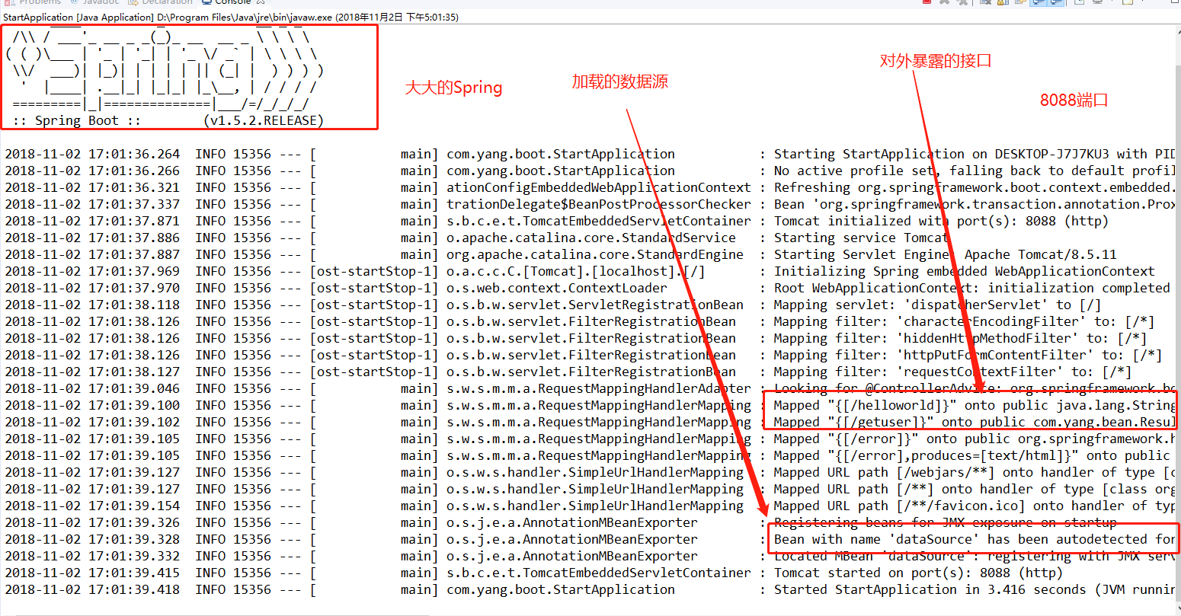Click 'Root WebApplicationContext: initialization completed' message
This screenshot has width=1181, height=616.
pos(971,288)
